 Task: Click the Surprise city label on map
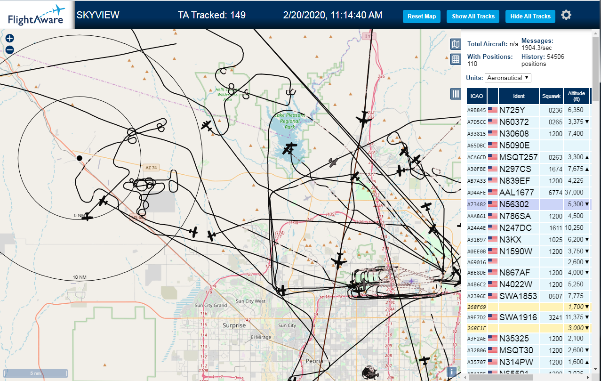click(x=234, y=325)
